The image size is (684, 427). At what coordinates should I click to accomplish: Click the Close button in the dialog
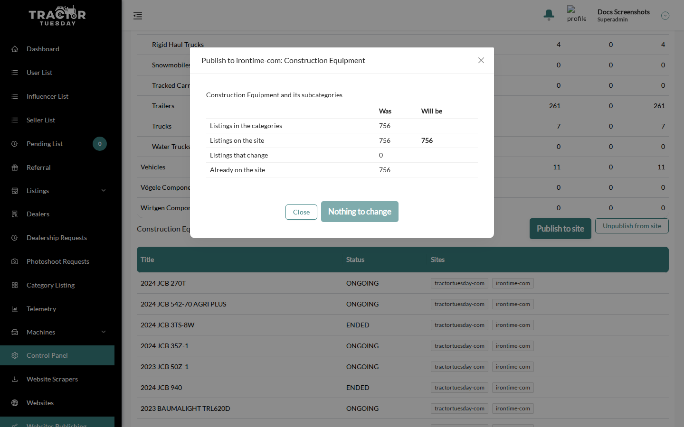[301, 212]
